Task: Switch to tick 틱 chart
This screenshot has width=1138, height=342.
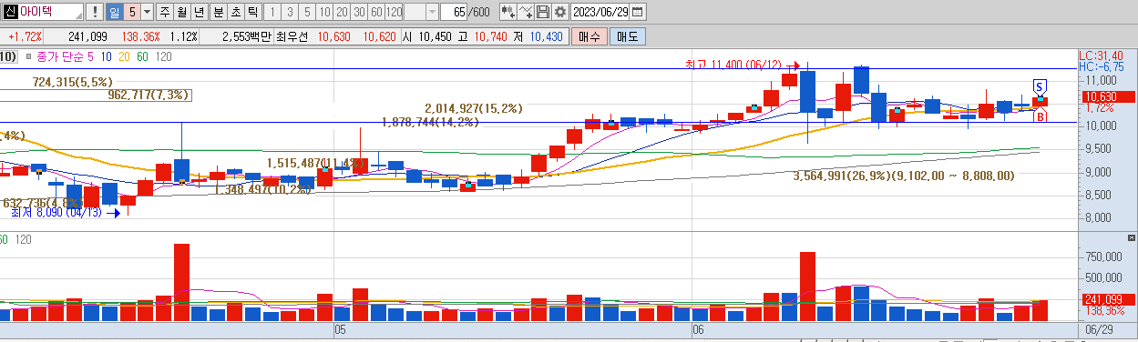Action: pyautogui.click(x=252, y=12)
